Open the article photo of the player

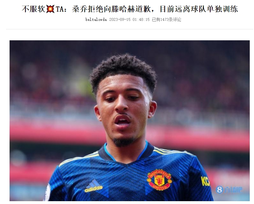(x=129, y=121)
